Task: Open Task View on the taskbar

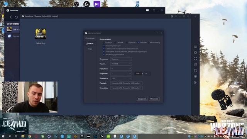Action: point(16,136)
